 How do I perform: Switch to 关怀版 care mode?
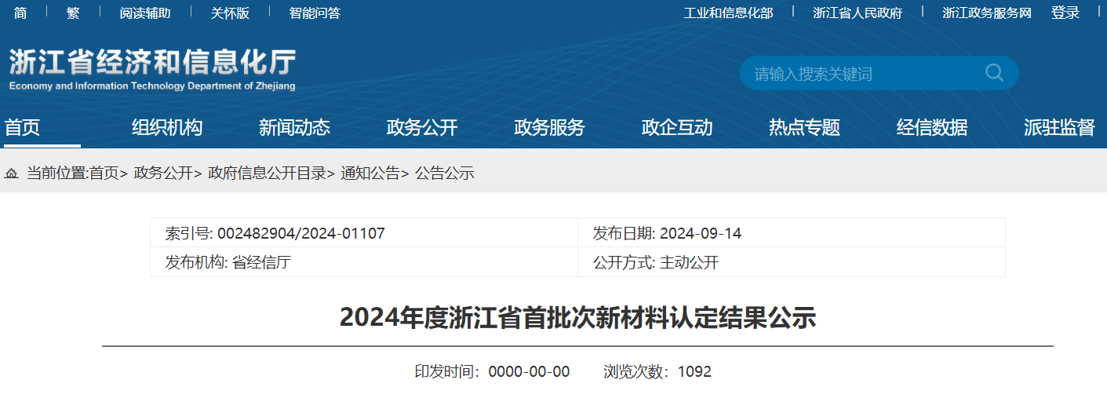(230, 13)
